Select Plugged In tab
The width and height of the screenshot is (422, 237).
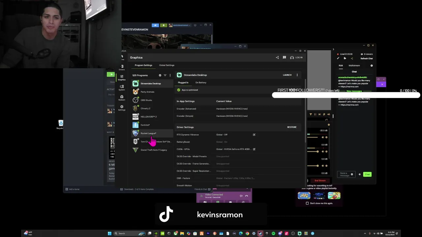[x=183, y=83]
